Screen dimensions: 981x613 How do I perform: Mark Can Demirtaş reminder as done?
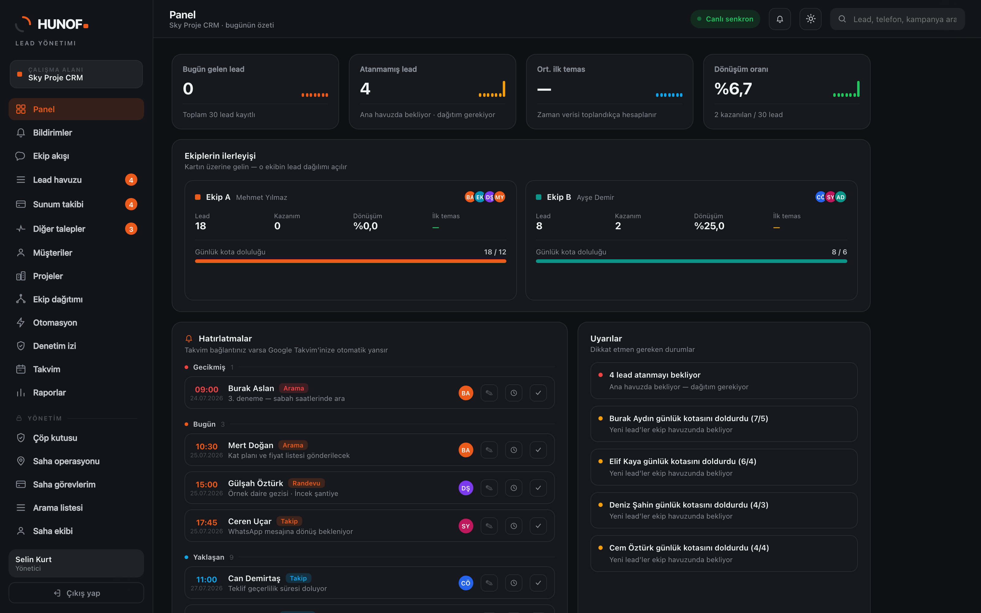pyautogui.click(x=538, y=583)
